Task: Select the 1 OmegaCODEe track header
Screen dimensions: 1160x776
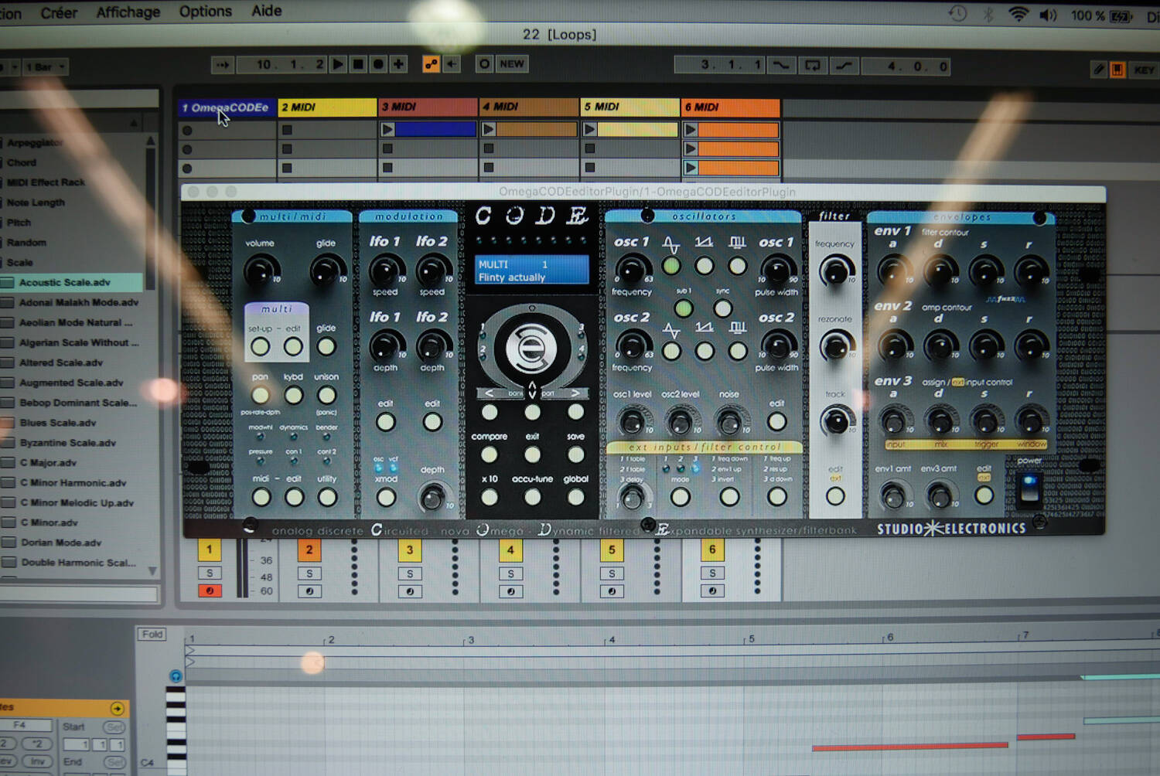Action: coord(227,107)
